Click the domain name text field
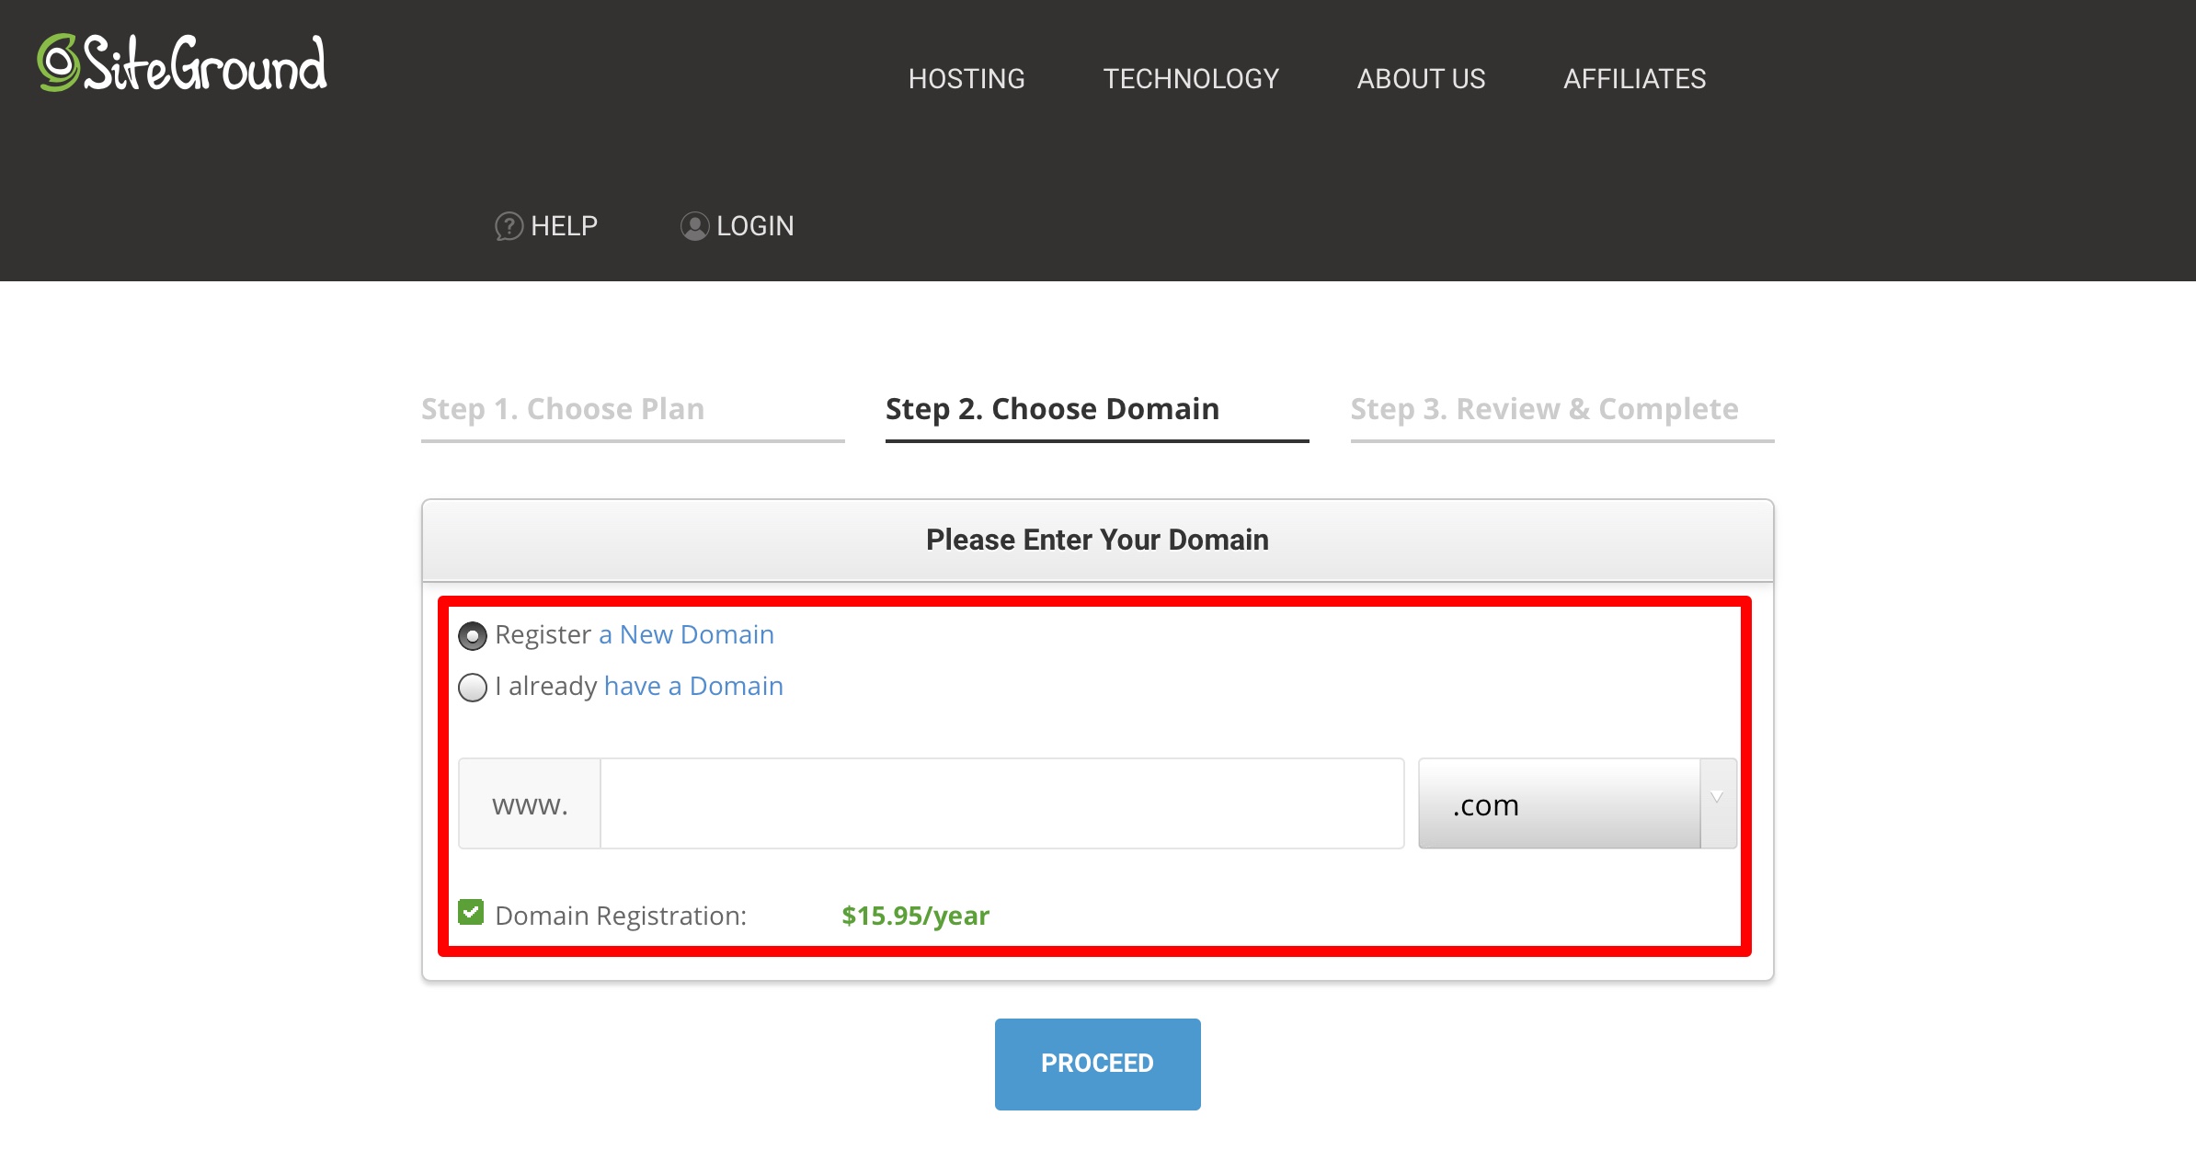2196x1150 pixels. (x=1001, y=804)
